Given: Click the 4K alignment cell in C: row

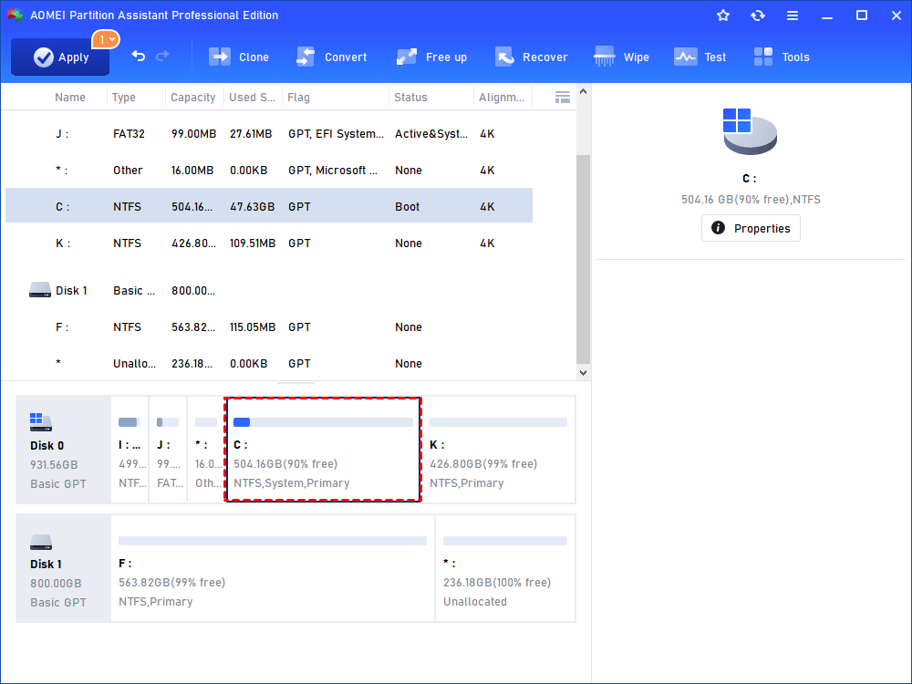Looking at the screenshot, I should pos(487,206).
